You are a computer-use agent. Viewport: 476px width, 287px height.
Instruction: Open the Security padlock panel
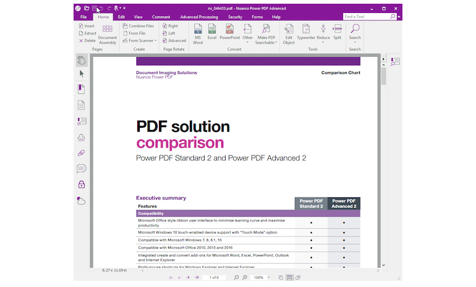[x=82, y=185]
